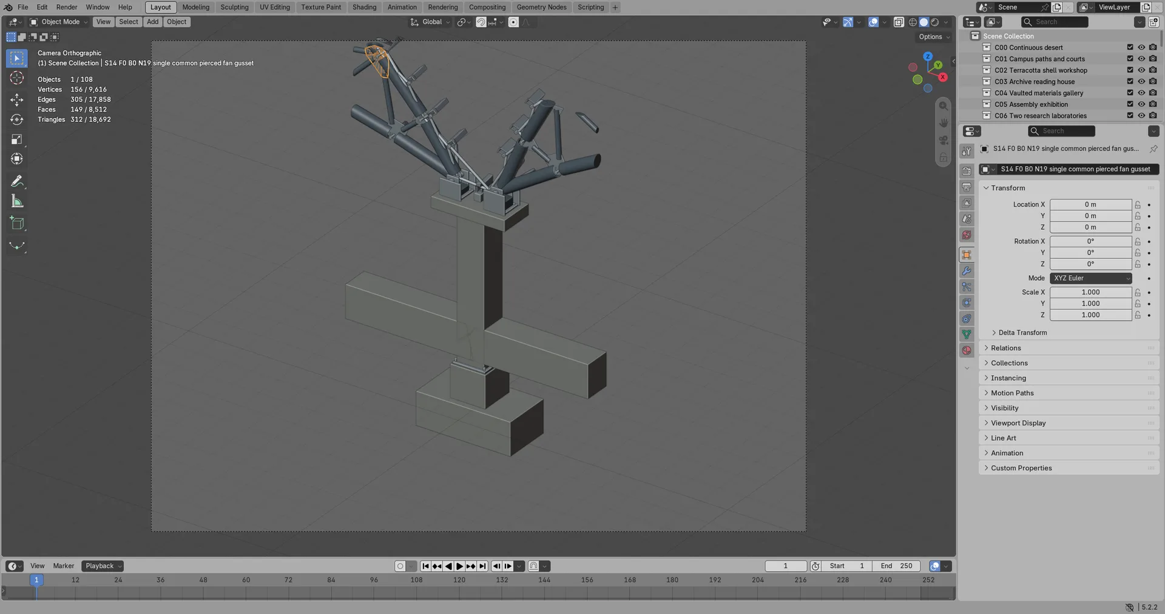Image resolution: width=1165 pixels, height=614 pixels.
Task: Click the viewport zoom magnifier icon
Action: [x=943, y=106]
